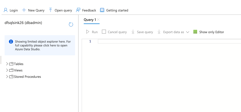Click the Cancel query square icon

tap(104, 32)
